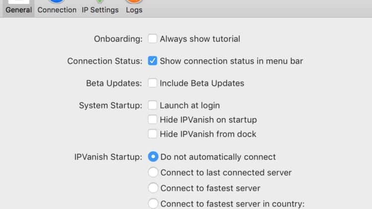The image size is (372, 209).
Task: Tick the Launch at login checkbox
Action: coord(152,105)
